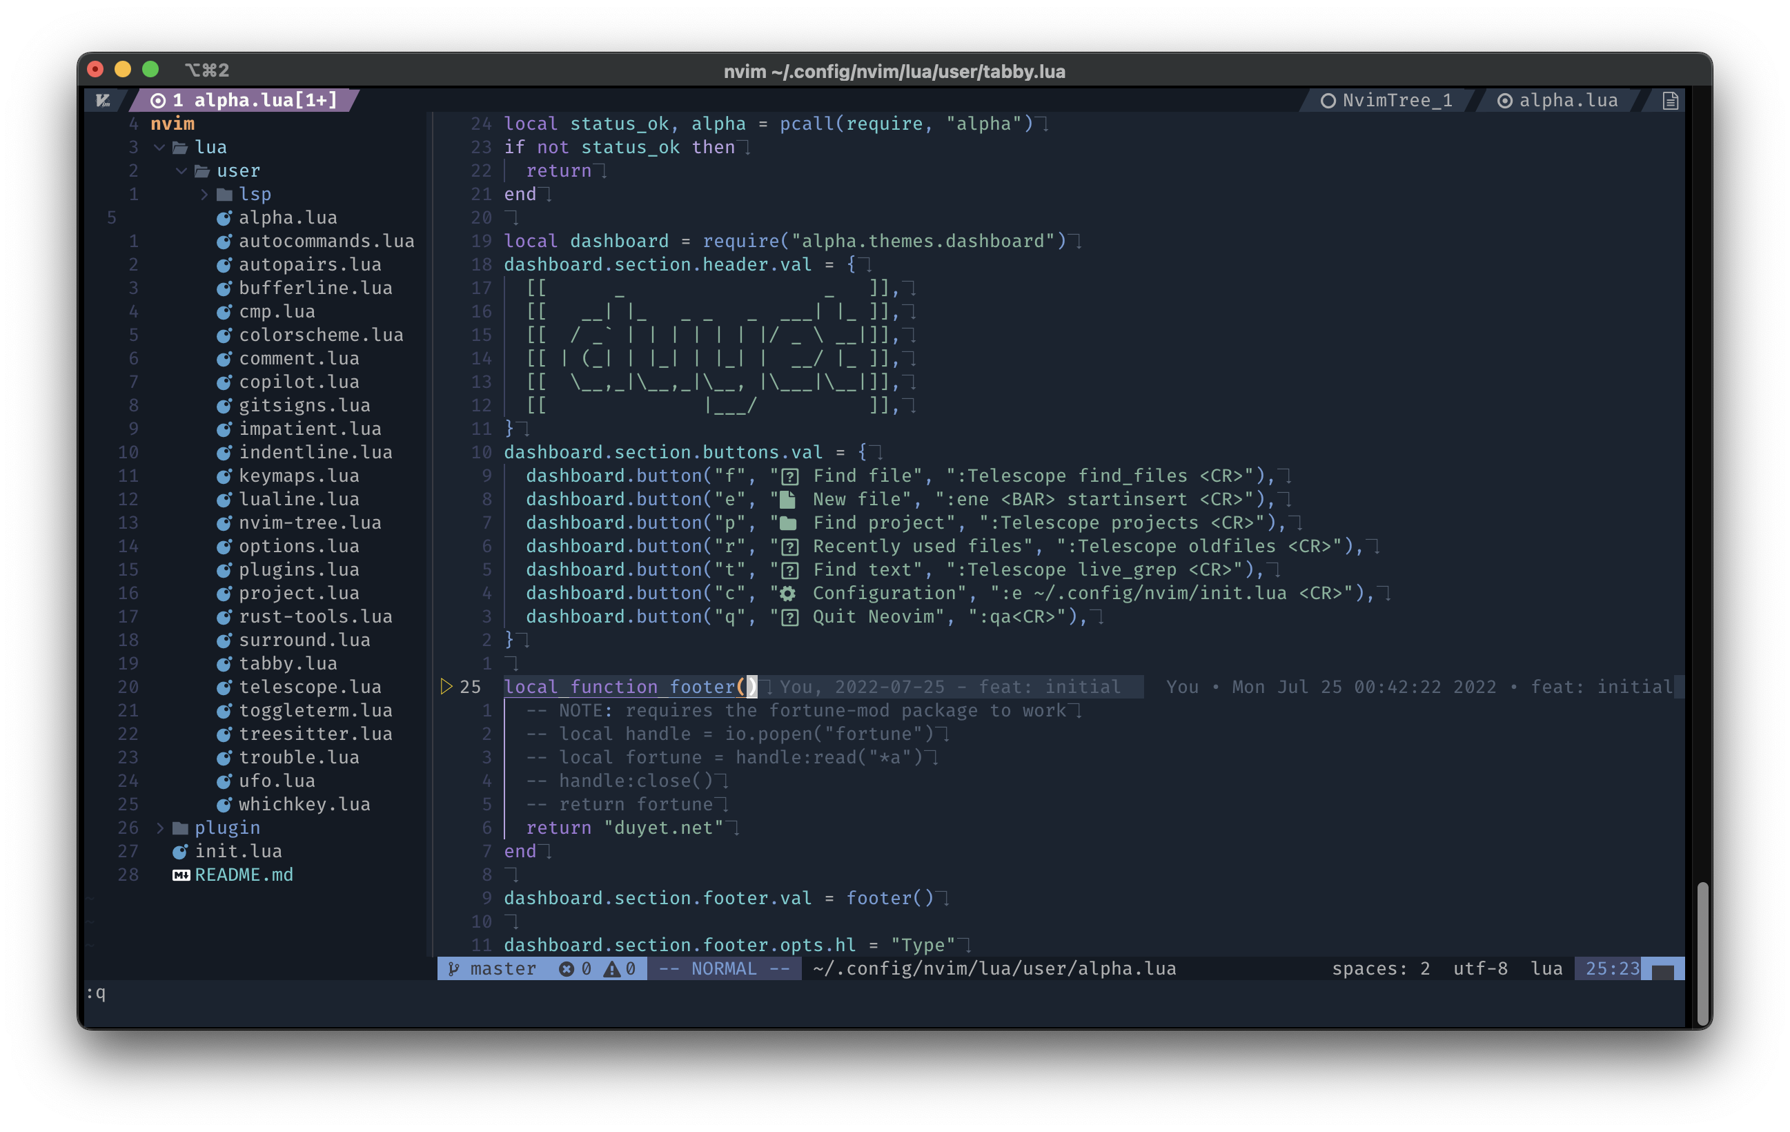Viewport: 1790px width, 1132px height.
Task: Click the Vim logo icon in tabline
Action: click(x=104, y=99)
